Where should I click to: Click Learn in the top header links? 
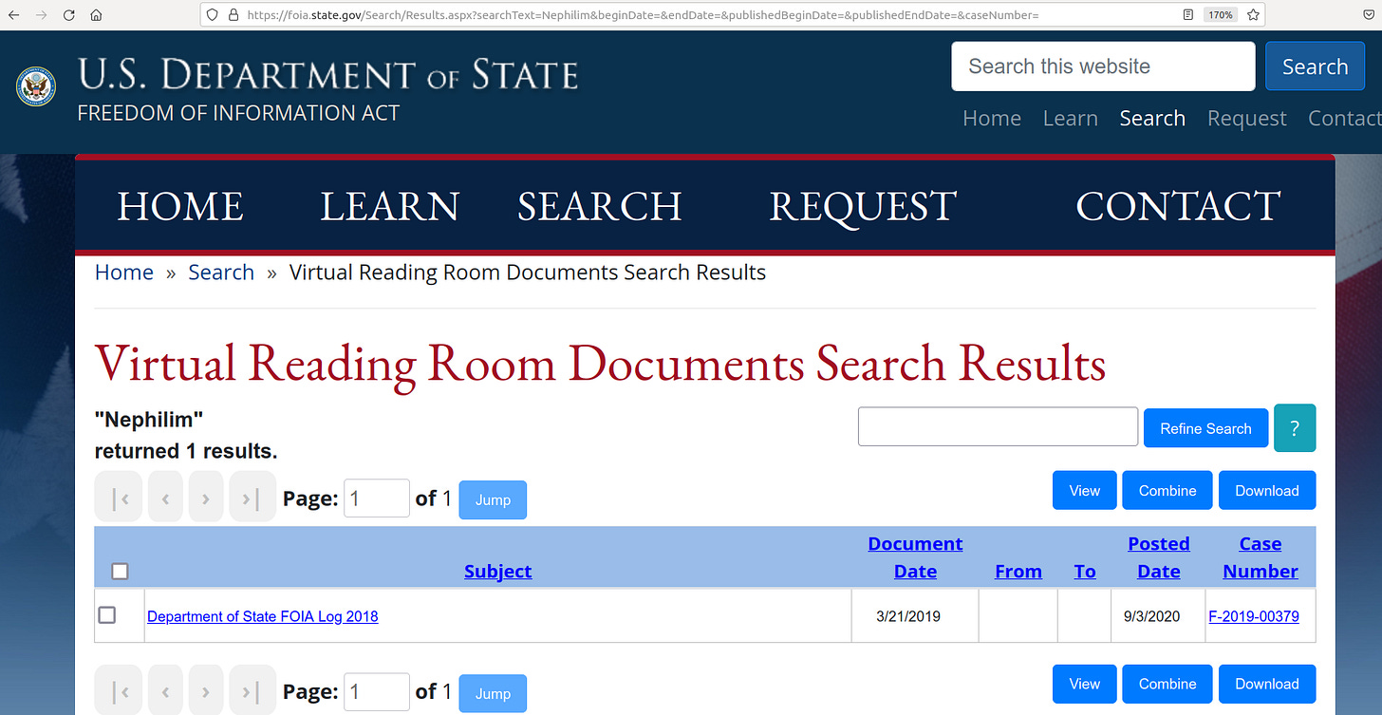click(x=1071, y=119)
